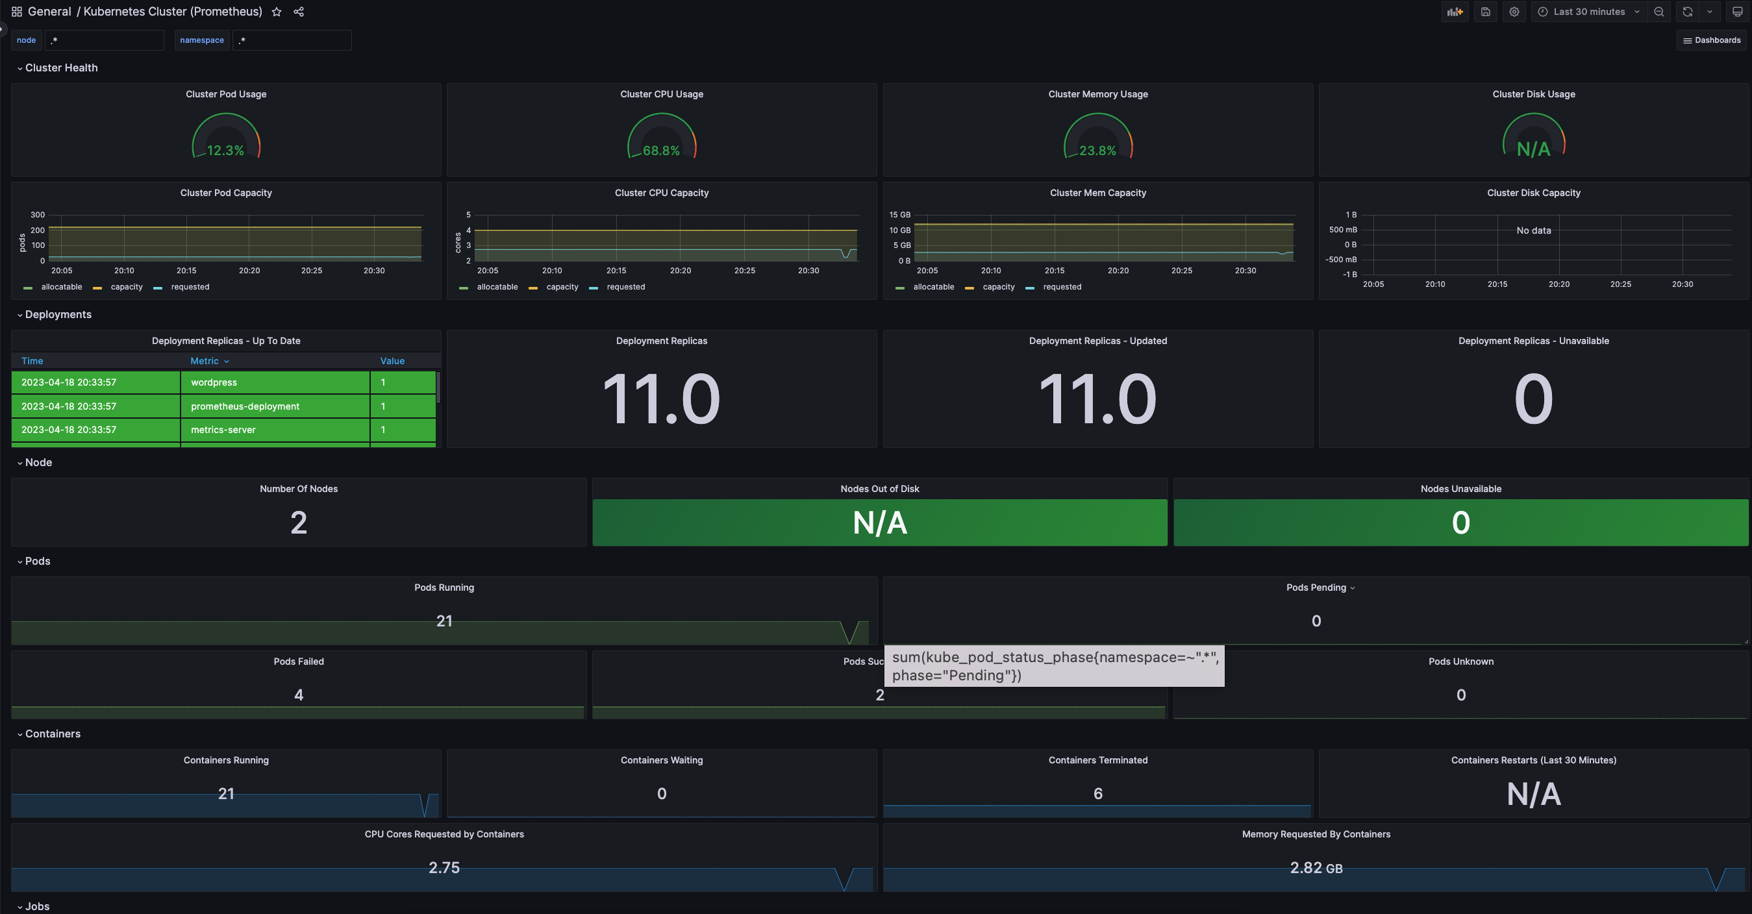Toggle the capacity series in Cluster CPU Capacity
The height and width of the screenshot is (914, 1752).
pos(562,287)
